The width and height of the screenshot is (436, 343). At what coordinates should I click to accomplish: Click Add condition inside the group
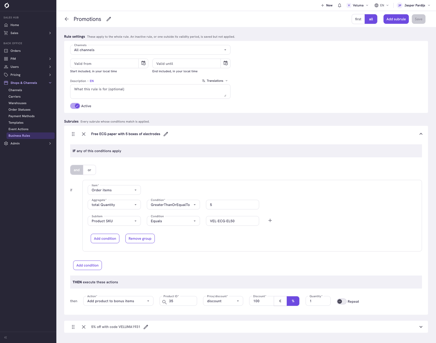pos(105,238)
